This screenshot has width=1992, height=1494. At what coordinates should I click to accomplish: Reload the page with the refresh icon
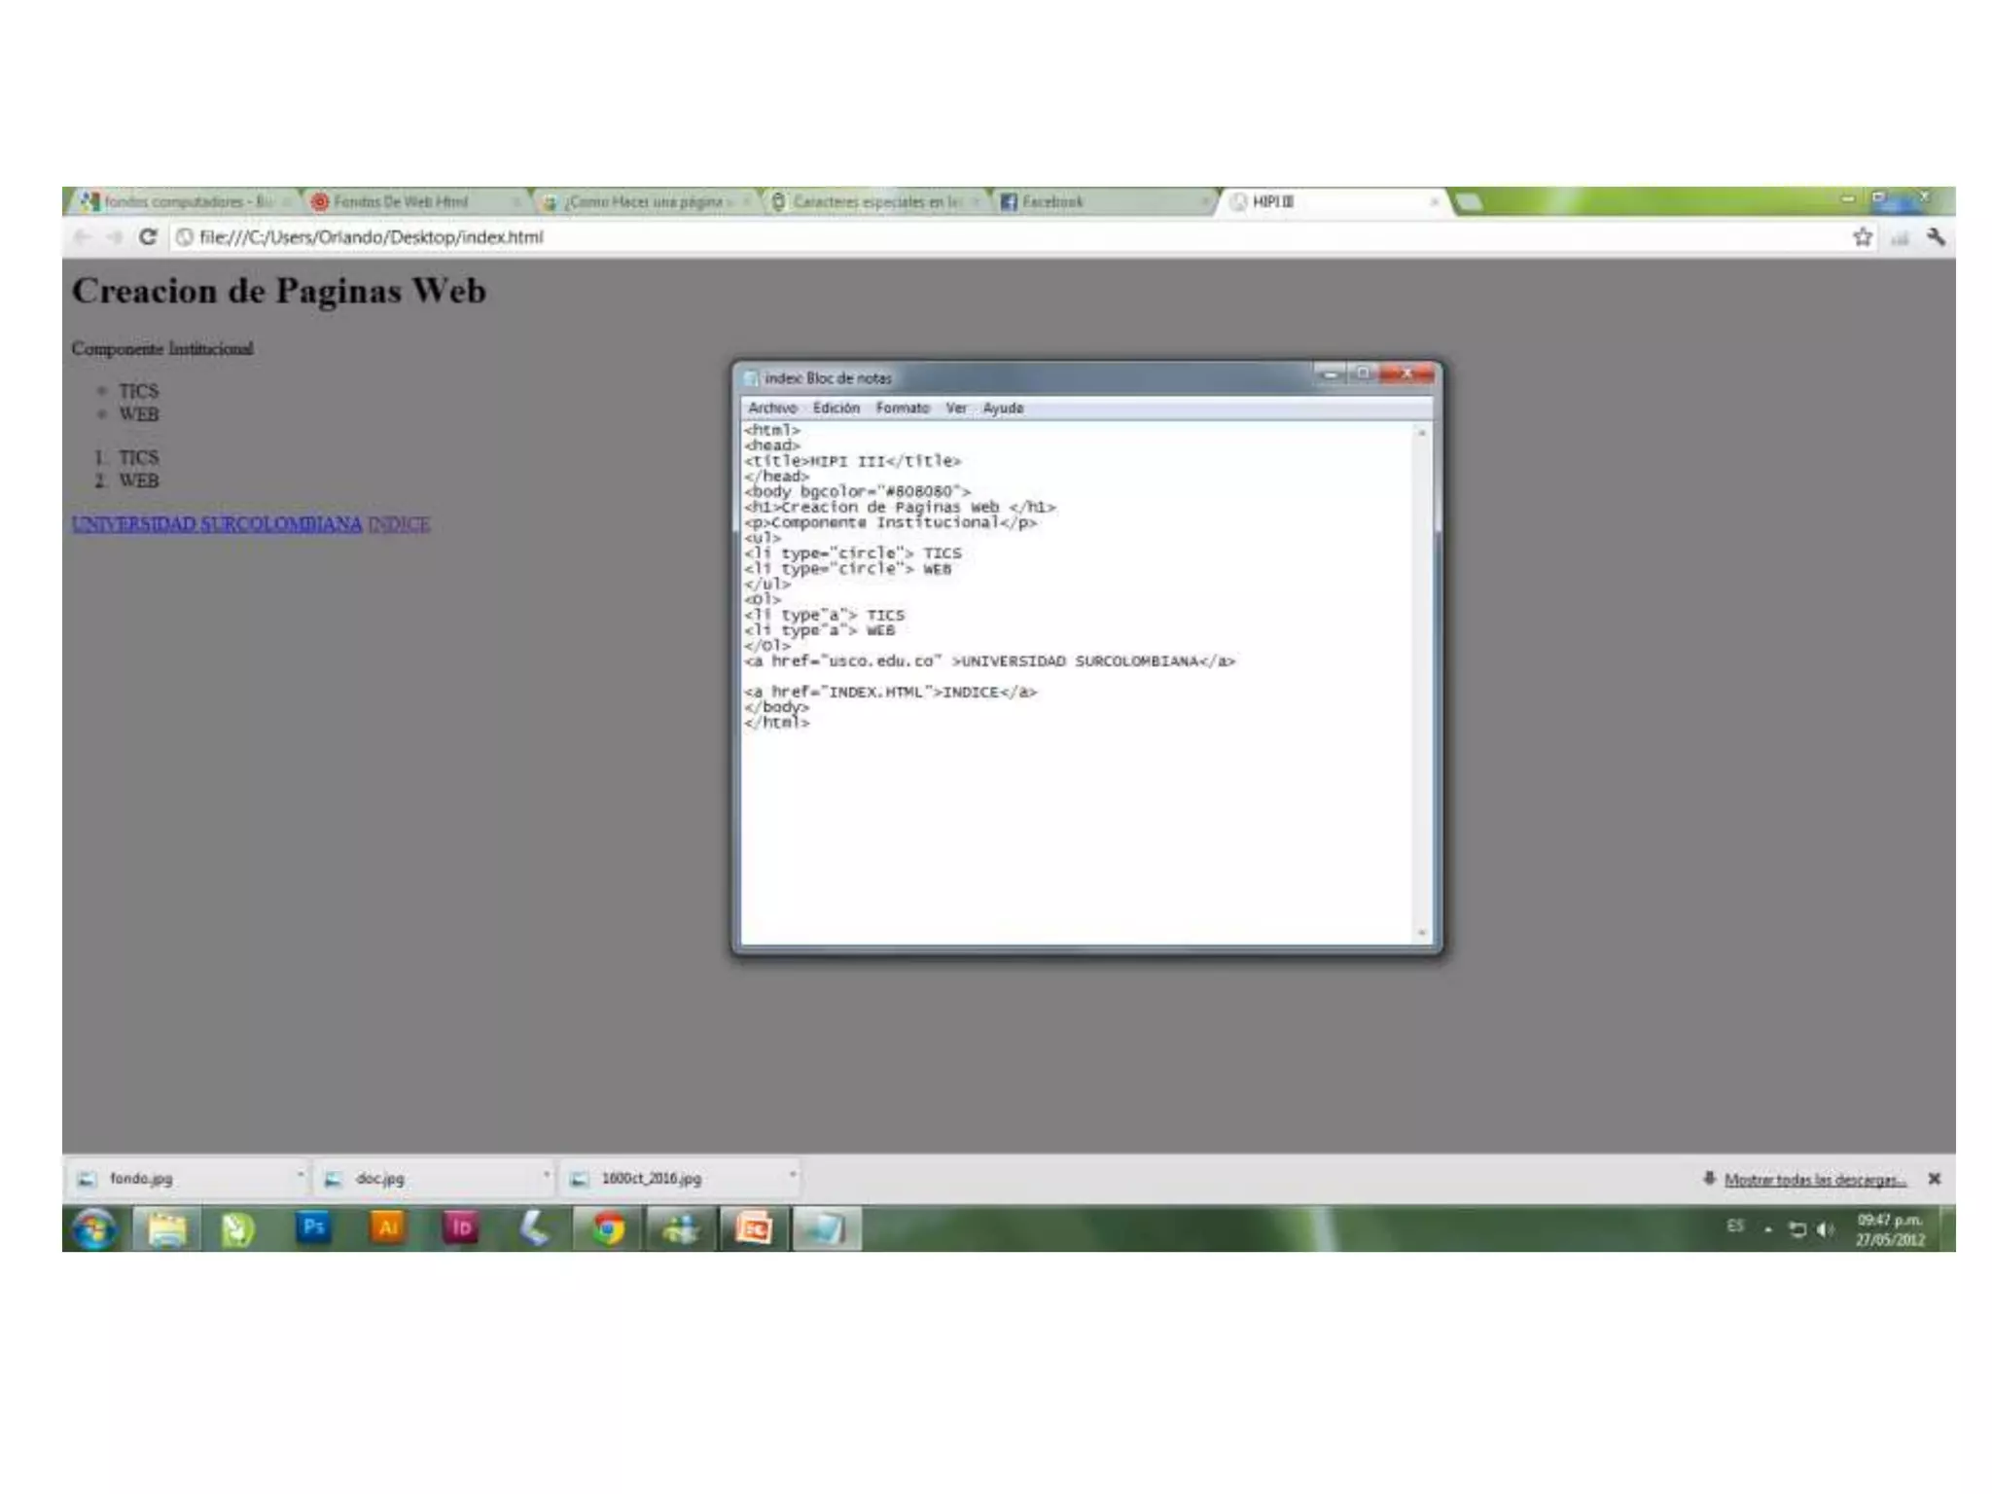click(x=148, y=237)
